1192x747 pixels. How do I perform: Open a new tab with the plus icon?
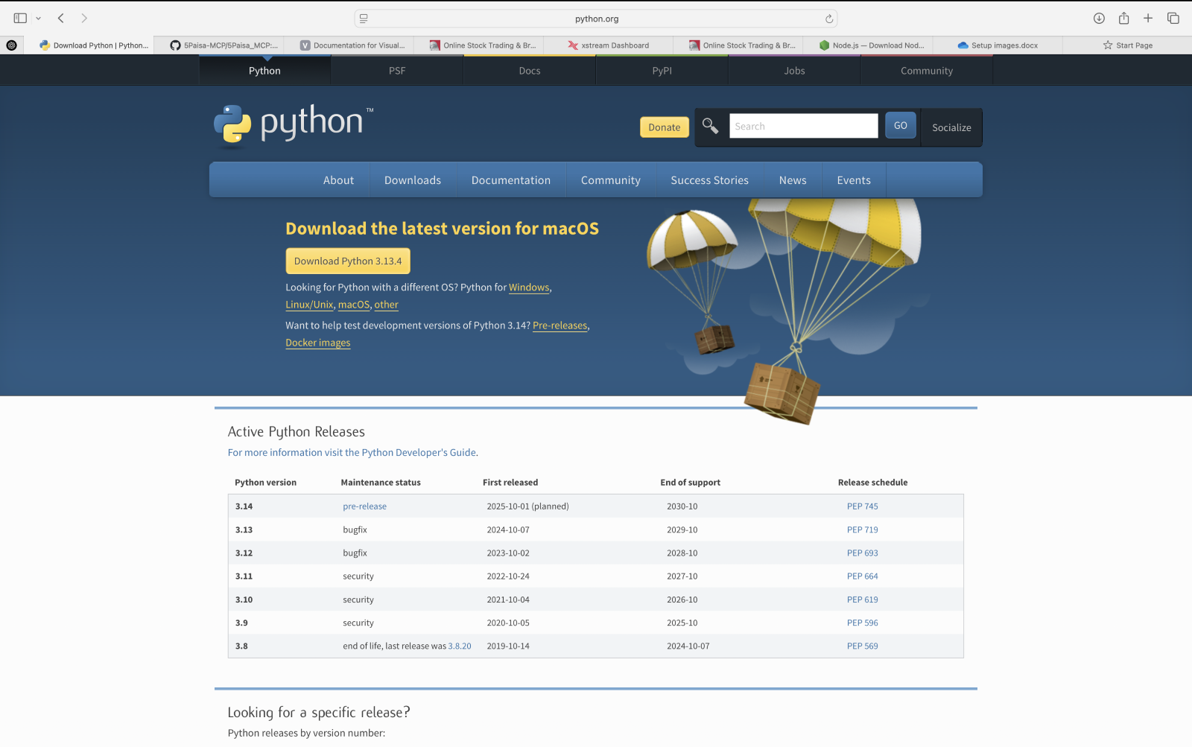pyautogui.click(x=1148, y=18)
